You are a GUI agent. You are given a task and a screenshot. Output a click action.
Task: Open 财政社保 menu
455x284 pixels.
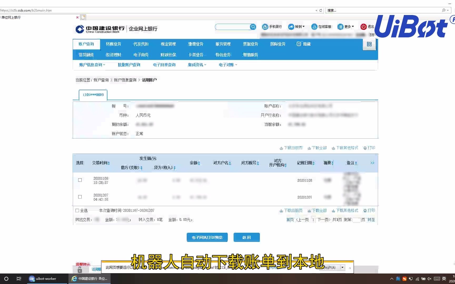click(x=168, y=55)
